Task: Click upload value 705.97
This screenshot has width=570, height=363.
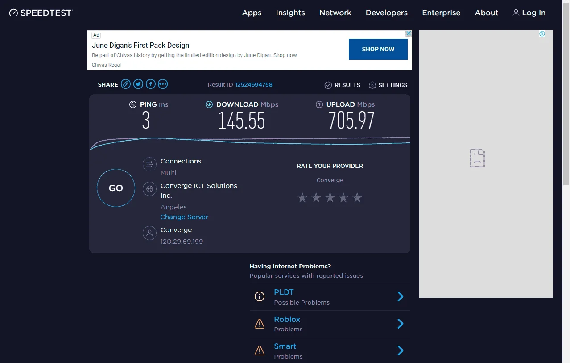Action: pyautogui.click(x=351, y=121)
